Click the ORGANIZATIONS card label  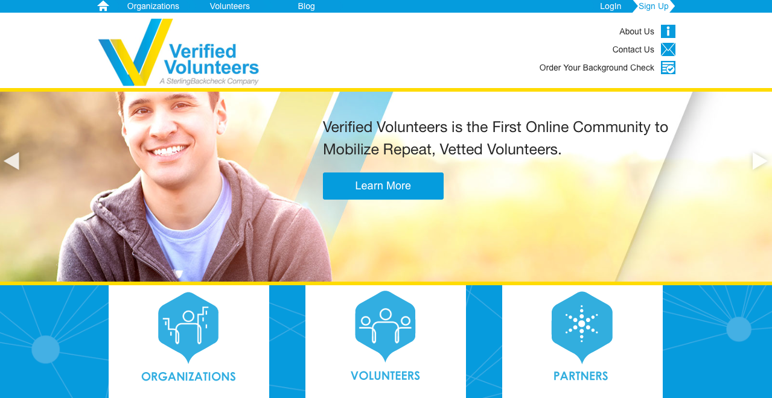click(x=188, y=377)
